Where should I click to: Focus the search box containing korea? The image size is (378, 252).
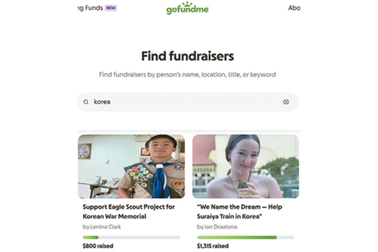pyautogui.click(x=188, y=102)
